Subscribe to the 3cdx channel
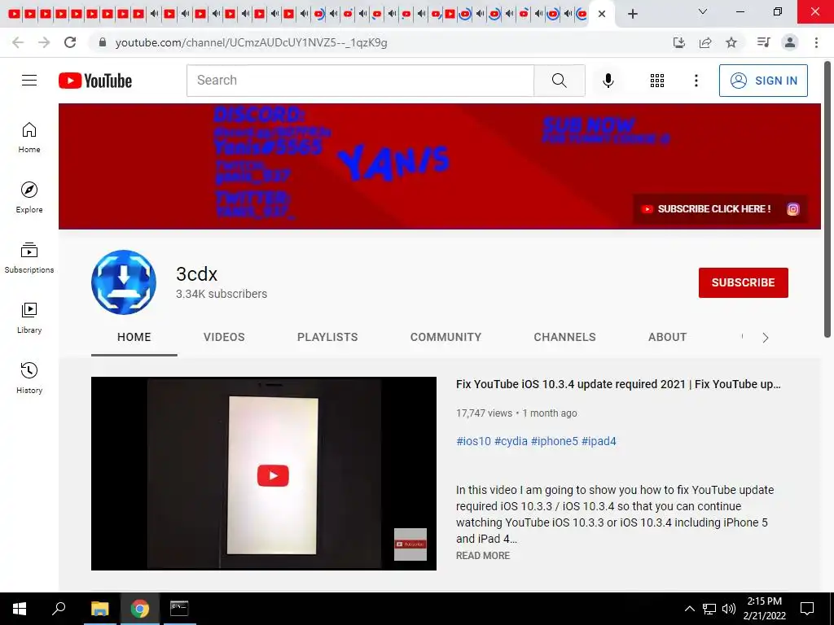This screenshot has height=625, width=834. pos(743,282)
